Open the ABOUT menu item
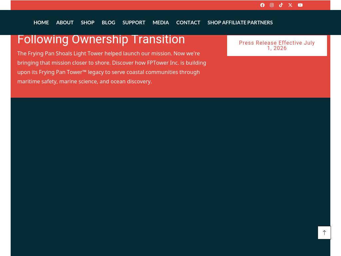341x256 pixels. coord(65,22)
